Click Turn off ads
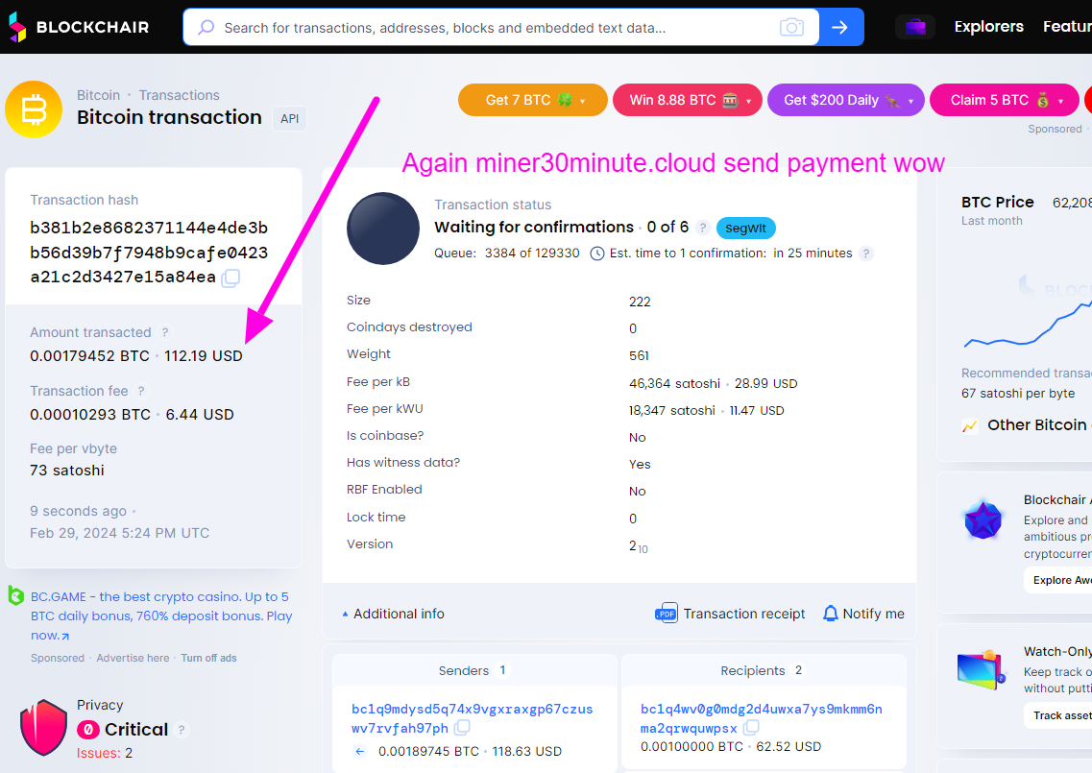Screen dimensions: 1092x773 pyautogui.click(x=209, y=658)
